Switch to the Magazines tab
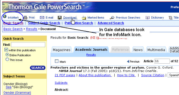The image size is (179, 95). pyautogui.click(x=62, y=50)
